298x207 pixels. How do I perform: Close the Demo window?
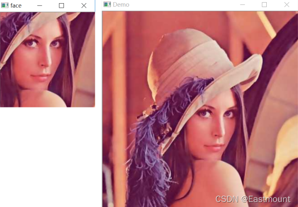coord(287,5)
